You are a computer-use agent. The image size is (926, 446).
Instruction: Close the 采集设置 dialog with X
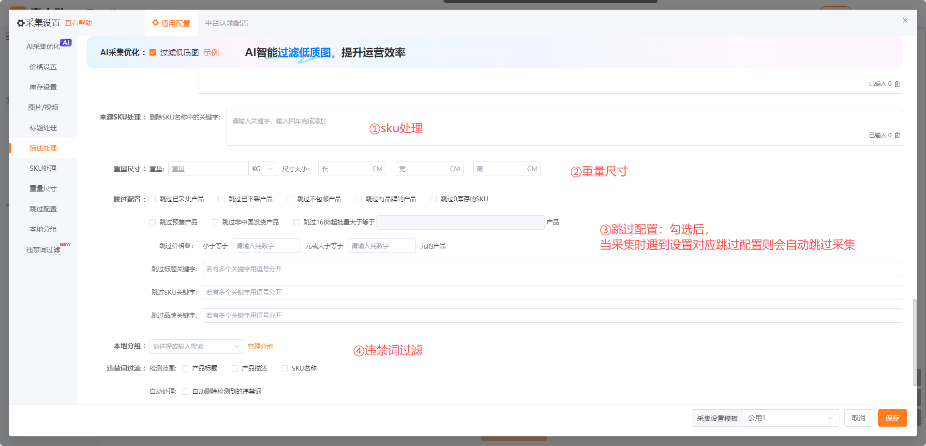click(x=905, y=20)
